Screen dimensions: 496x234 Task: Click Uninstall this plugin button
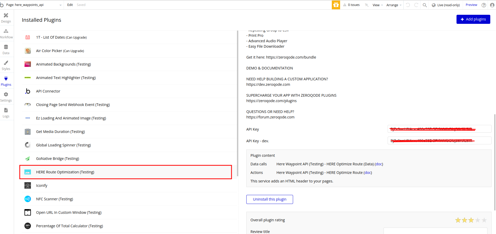[x=269, y=199]
